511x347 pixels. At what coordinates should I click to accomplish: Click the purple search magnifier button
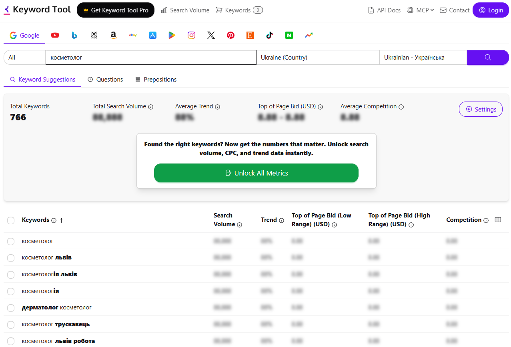pyautogui.click(x=488, y=57)
